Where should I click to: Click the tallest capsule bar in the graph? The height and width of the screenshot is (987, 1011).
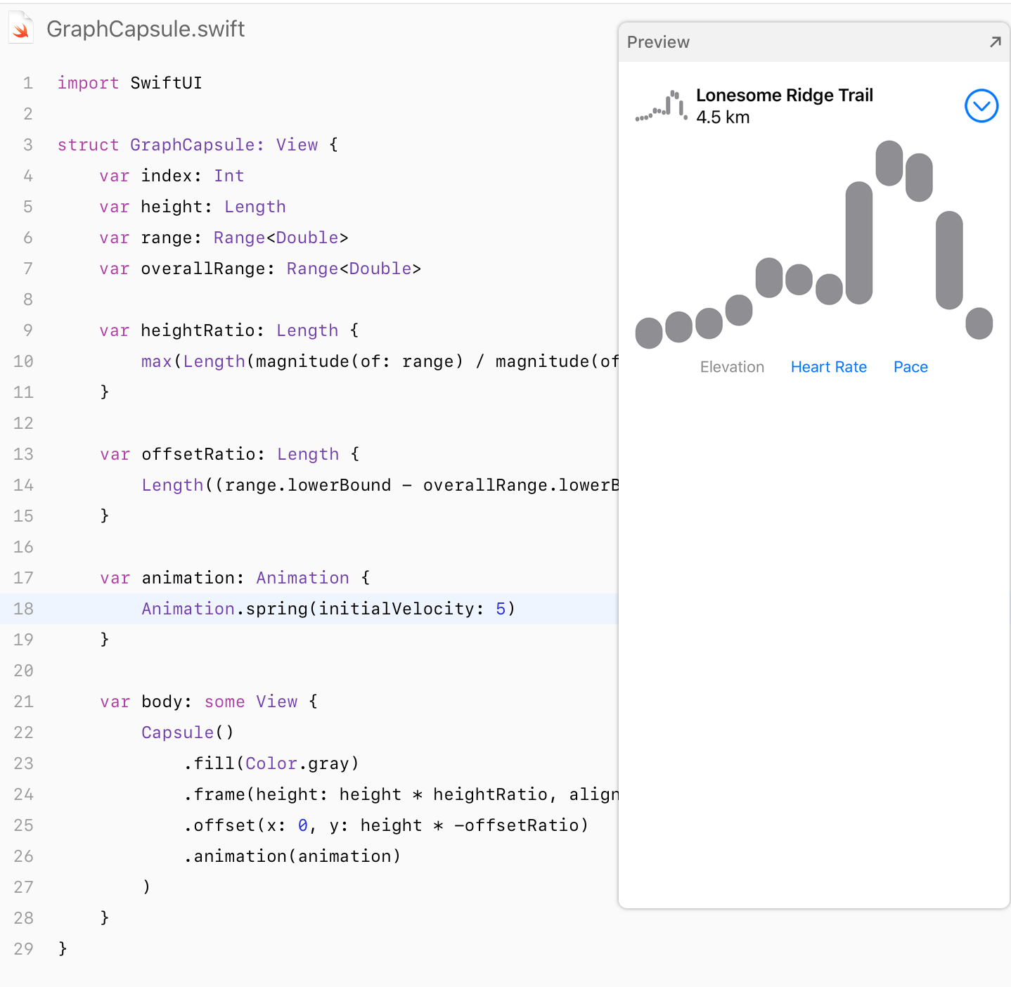tap(858, 243)
